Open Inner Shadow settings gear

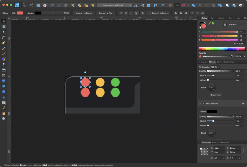243,103
